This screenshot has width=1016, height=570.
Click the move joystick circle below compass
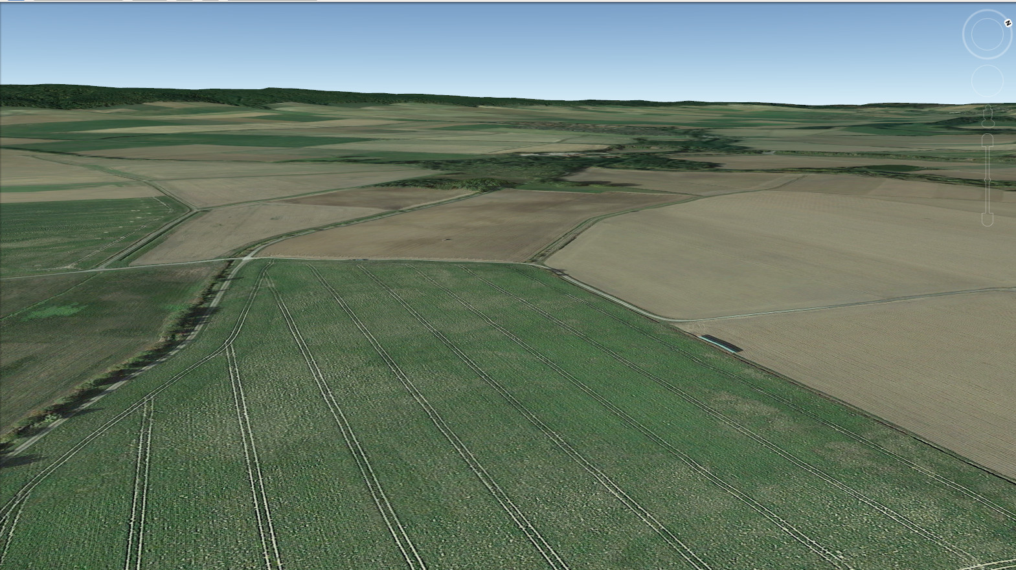pos(987,82)
